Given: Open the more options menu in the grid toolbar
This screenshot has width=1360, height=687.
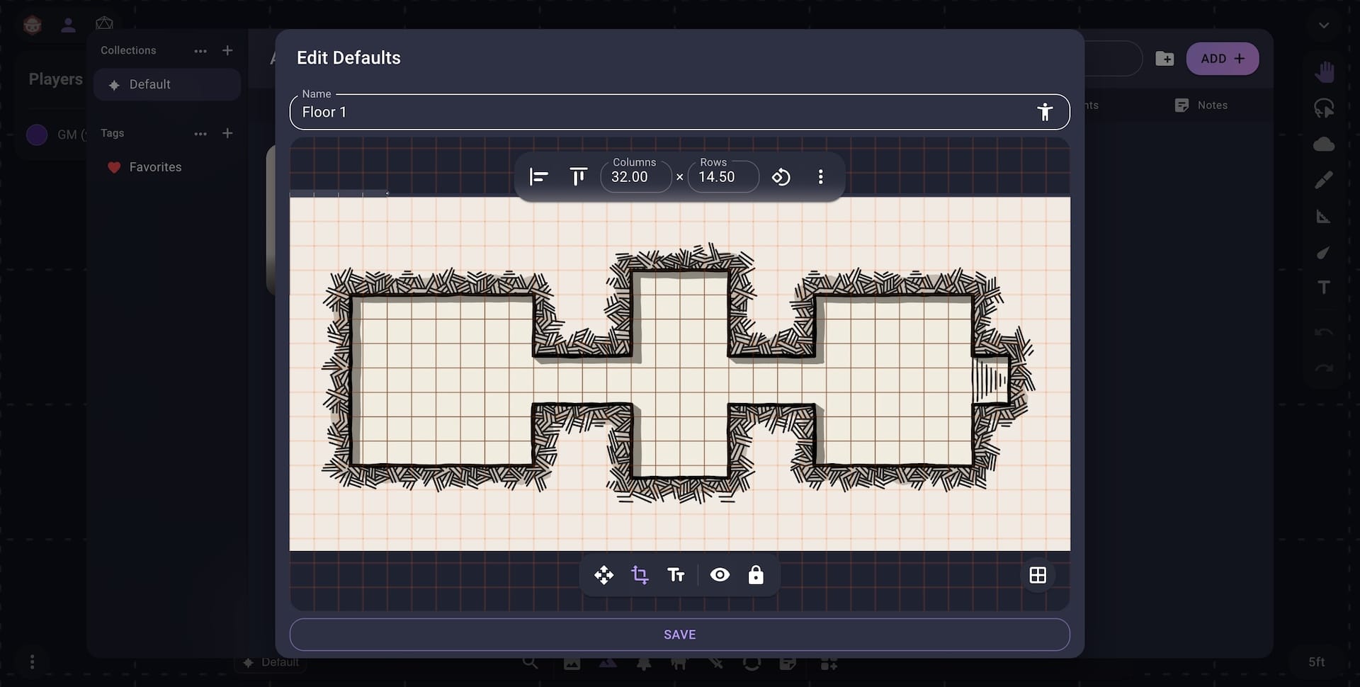Looking at the screenshot, I should [x=820, y=176].
